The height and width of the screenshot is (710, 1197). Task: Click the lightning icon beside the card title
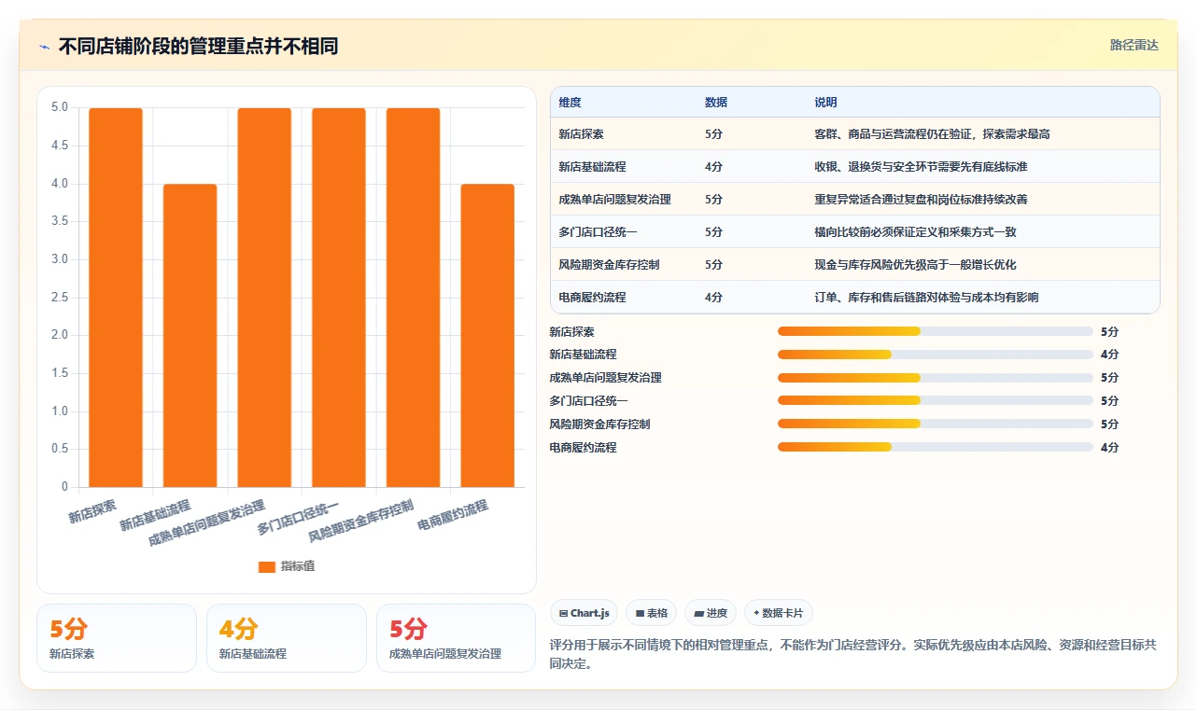coord(44,47)
